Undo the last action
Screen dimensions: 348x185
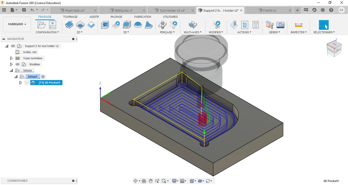click(32, 10)
